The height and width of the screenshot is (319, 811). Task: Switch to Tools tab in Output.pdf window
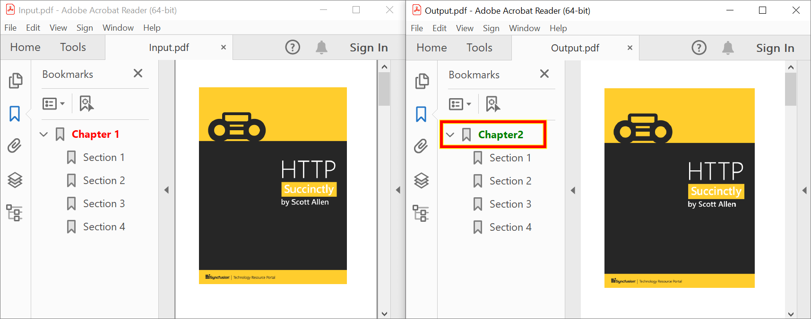(480, 48)
